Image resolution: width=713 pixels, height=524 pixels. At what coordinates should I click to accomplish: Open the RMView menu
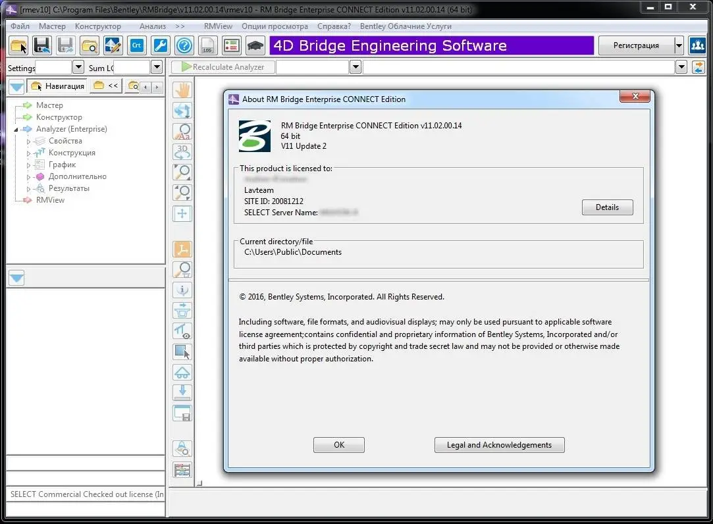tap(218, 26)
